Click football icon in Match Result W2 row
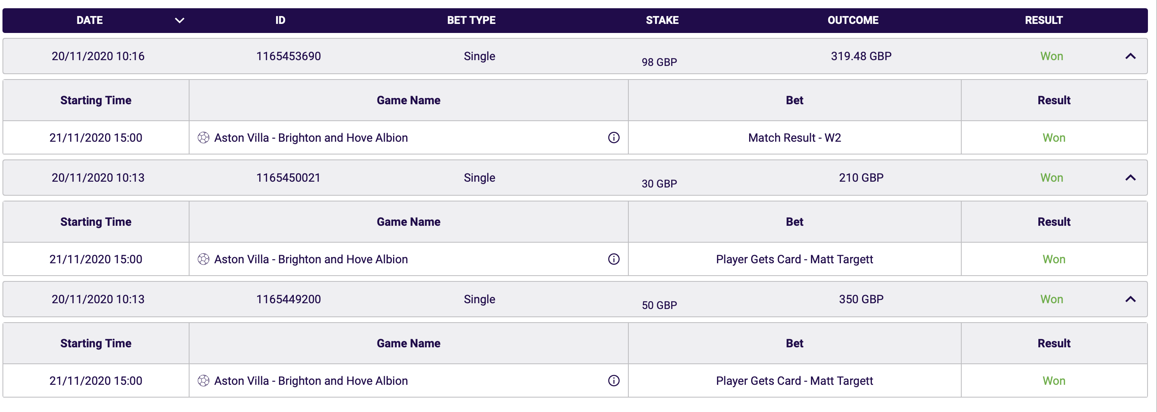1157x412 pixels. (204, 138)
